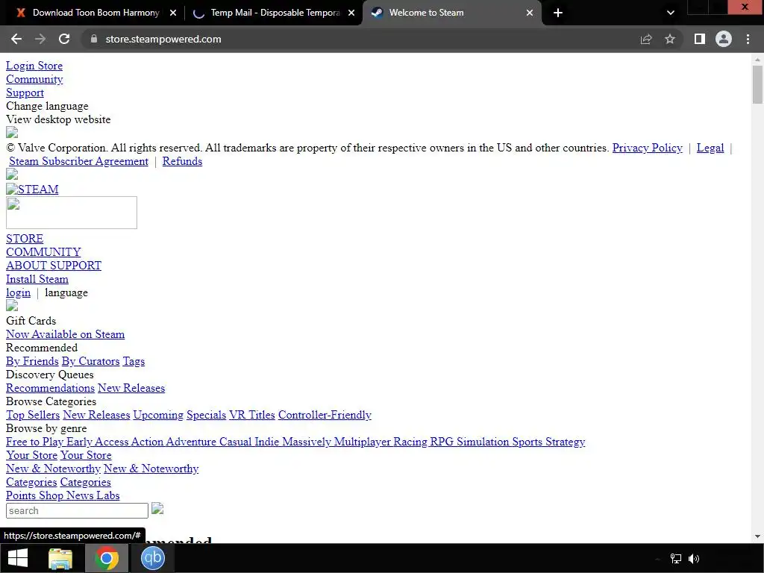Browse the Free to Play genre
764x573 pixels.
click(34, 442)
